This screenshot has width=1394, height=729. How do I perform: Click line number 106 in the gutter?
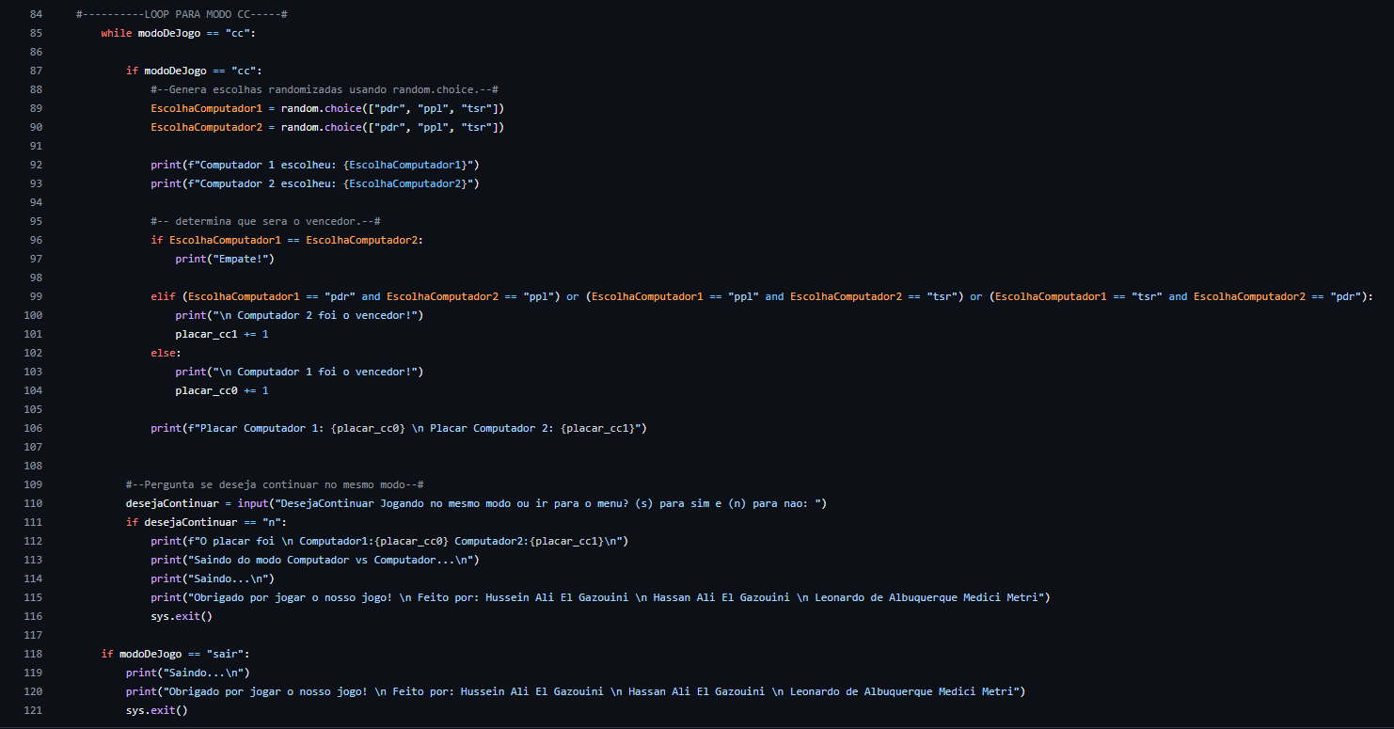(x=36, y=428)
